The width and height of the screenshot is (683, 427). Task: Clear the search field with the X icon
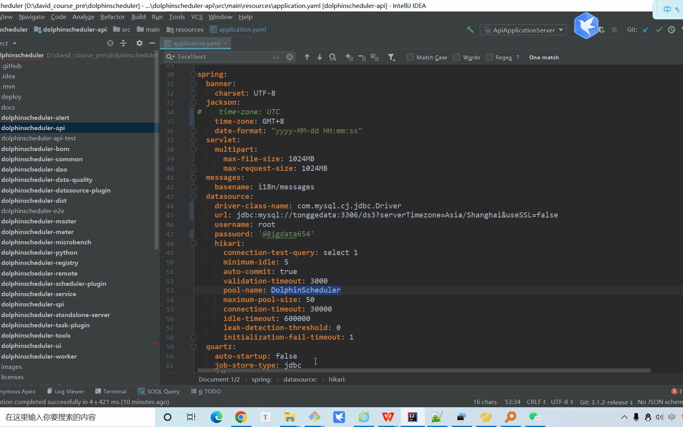point(290,57)
